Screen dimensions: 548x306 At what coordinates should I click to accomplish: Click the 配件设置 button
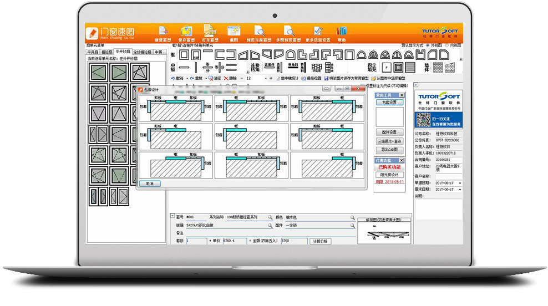tap(390, 132)
